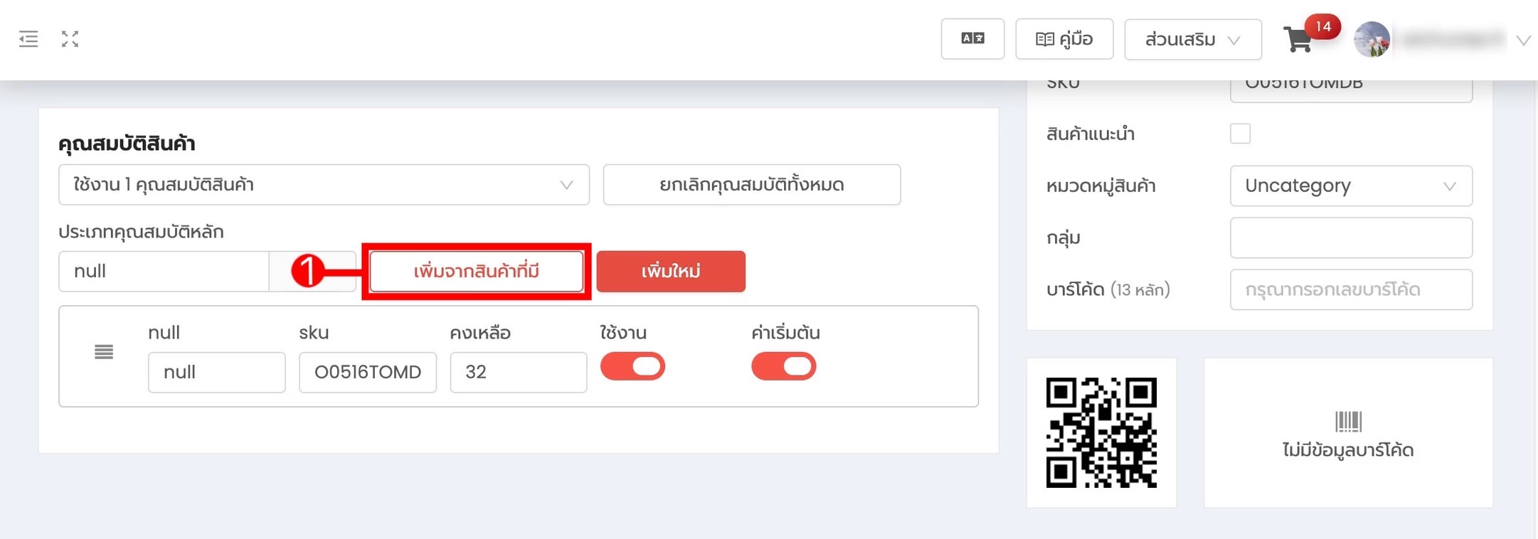Open the shopping cart with 14 items
Viewport: 1538px width, 539px height.
tap(1298, 40)
